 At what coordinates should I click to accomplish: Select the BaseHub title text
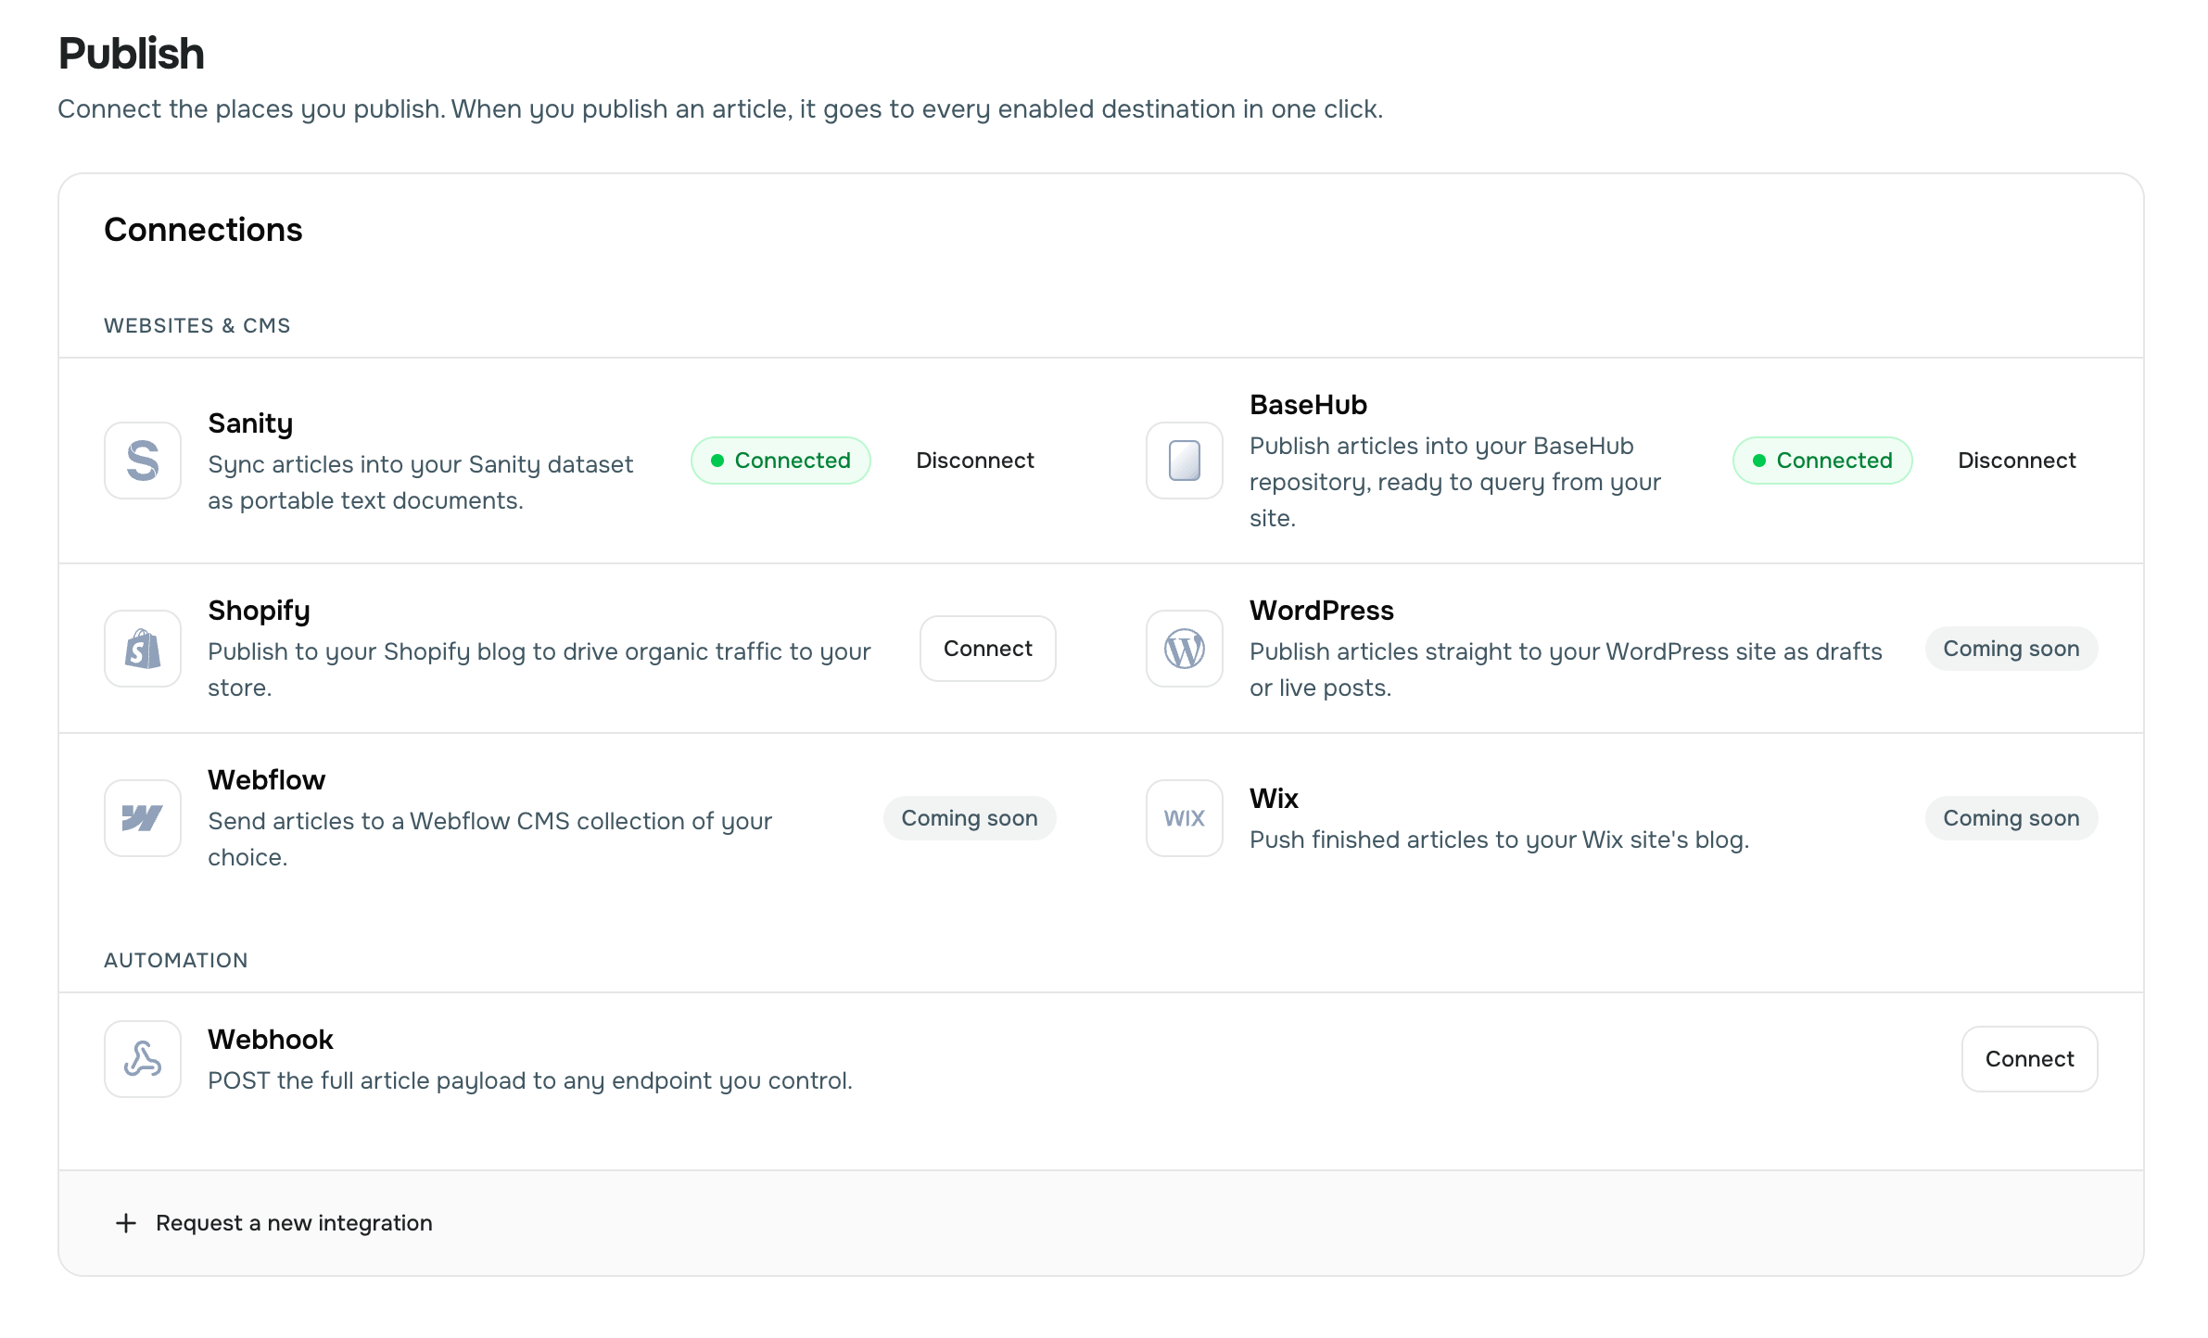1308,405
